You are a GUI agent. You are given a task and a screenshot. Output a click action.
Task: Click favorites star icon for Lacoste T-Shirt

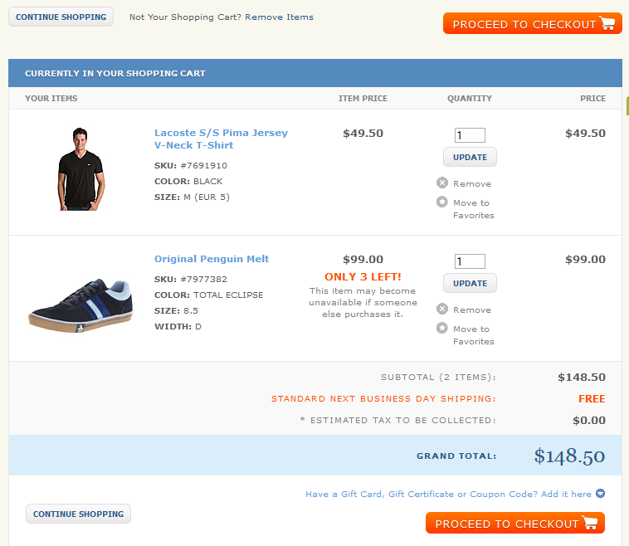point(442,202)
